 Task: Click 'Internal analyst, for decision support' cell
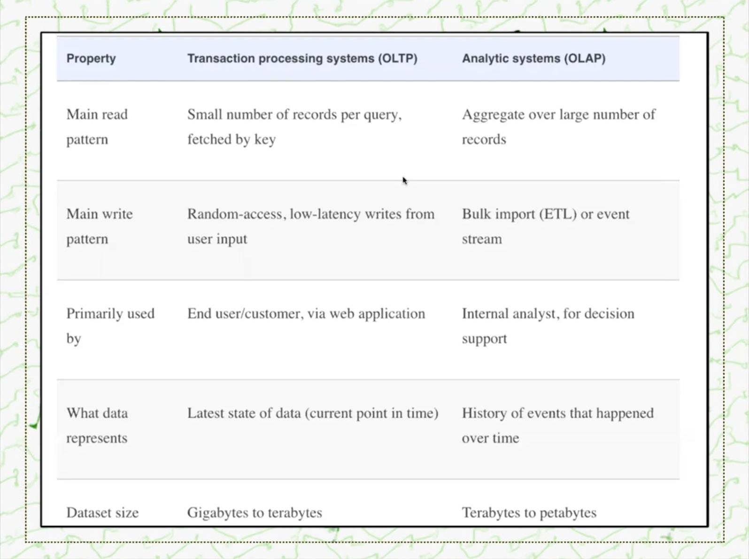point(548,326)
